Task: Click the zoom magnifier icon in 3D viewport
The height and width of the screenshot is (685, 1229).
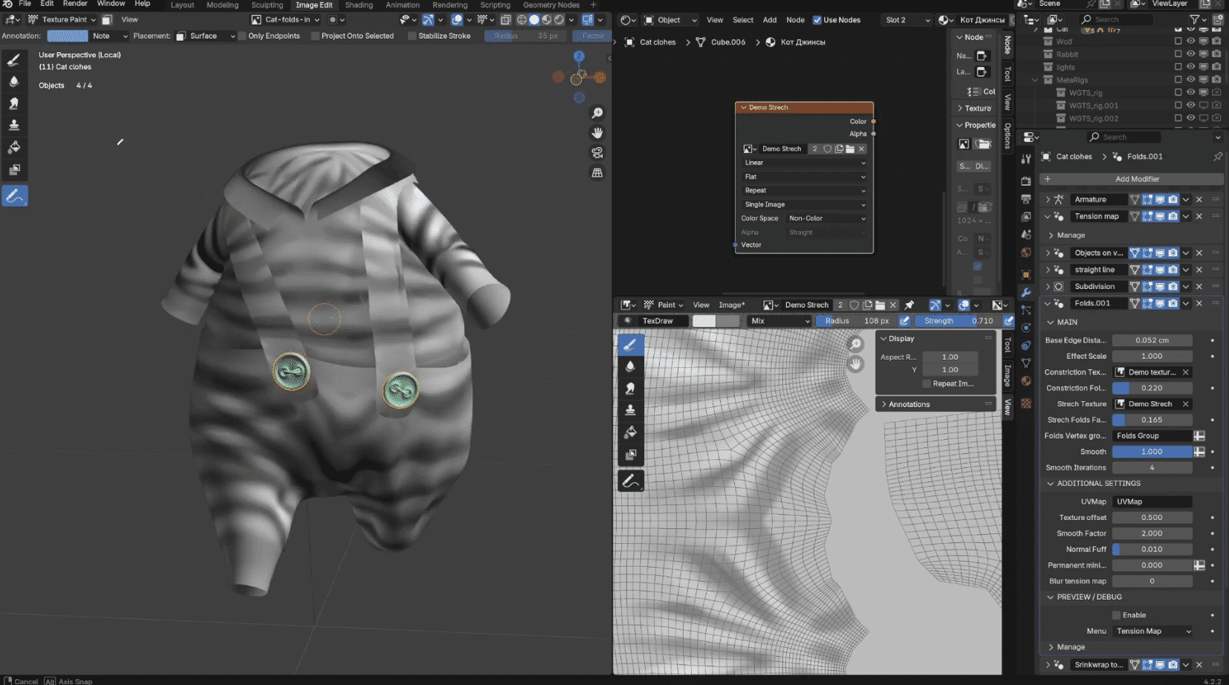Action: tap(597, 113)
